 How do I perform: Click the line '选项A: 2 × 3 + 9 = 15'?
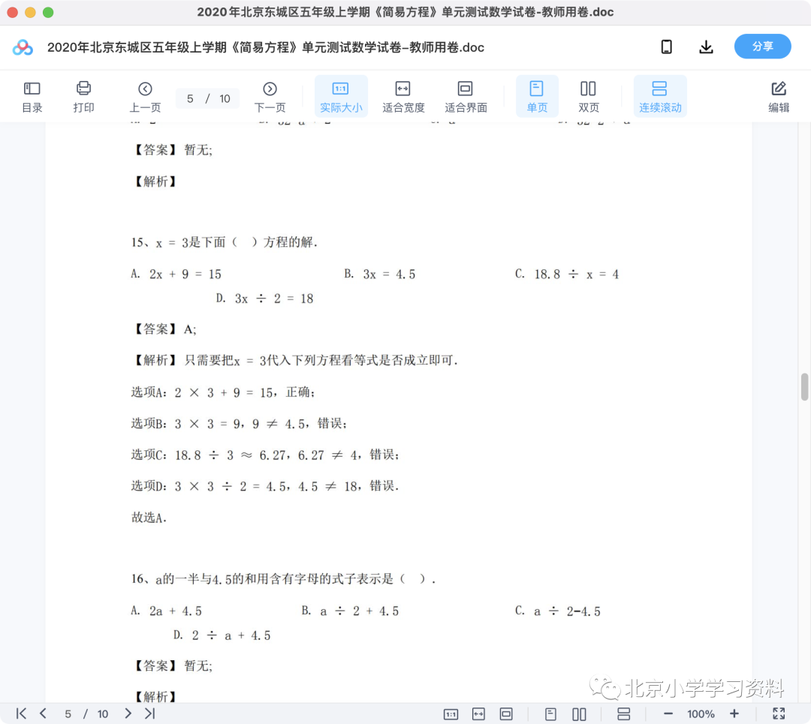(x=224, y=392)
